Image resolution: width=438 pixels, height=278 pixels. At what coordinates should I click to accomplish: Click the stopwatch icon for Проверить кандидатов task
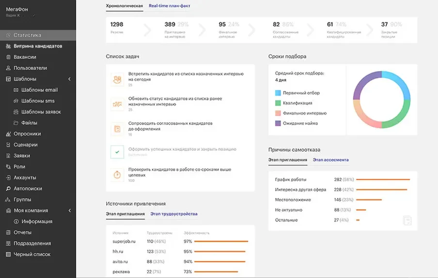117,175
